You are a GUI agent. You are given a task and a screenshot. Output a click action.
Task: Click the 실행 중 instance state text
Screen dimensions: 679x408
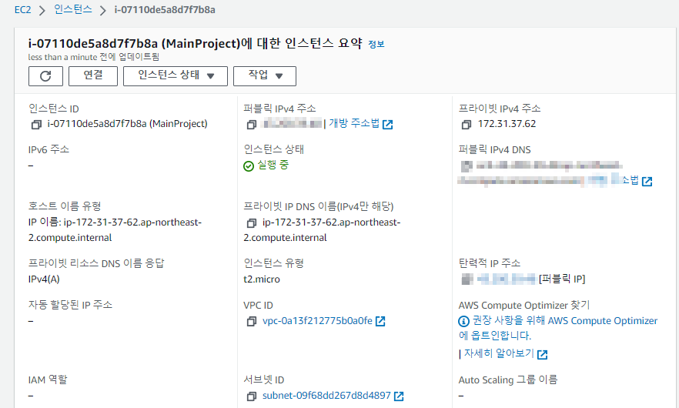coord(273,165)
